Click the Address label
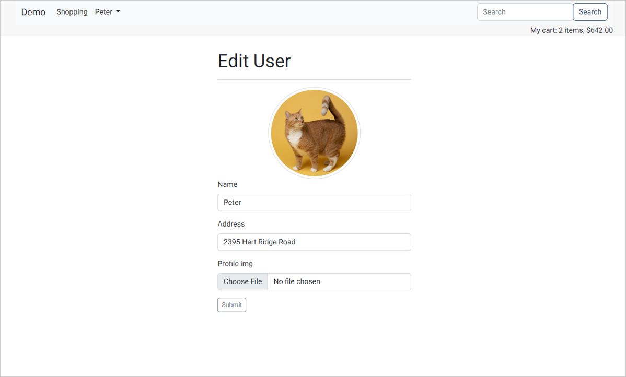The image size is (626, 377). coord(231,224)
